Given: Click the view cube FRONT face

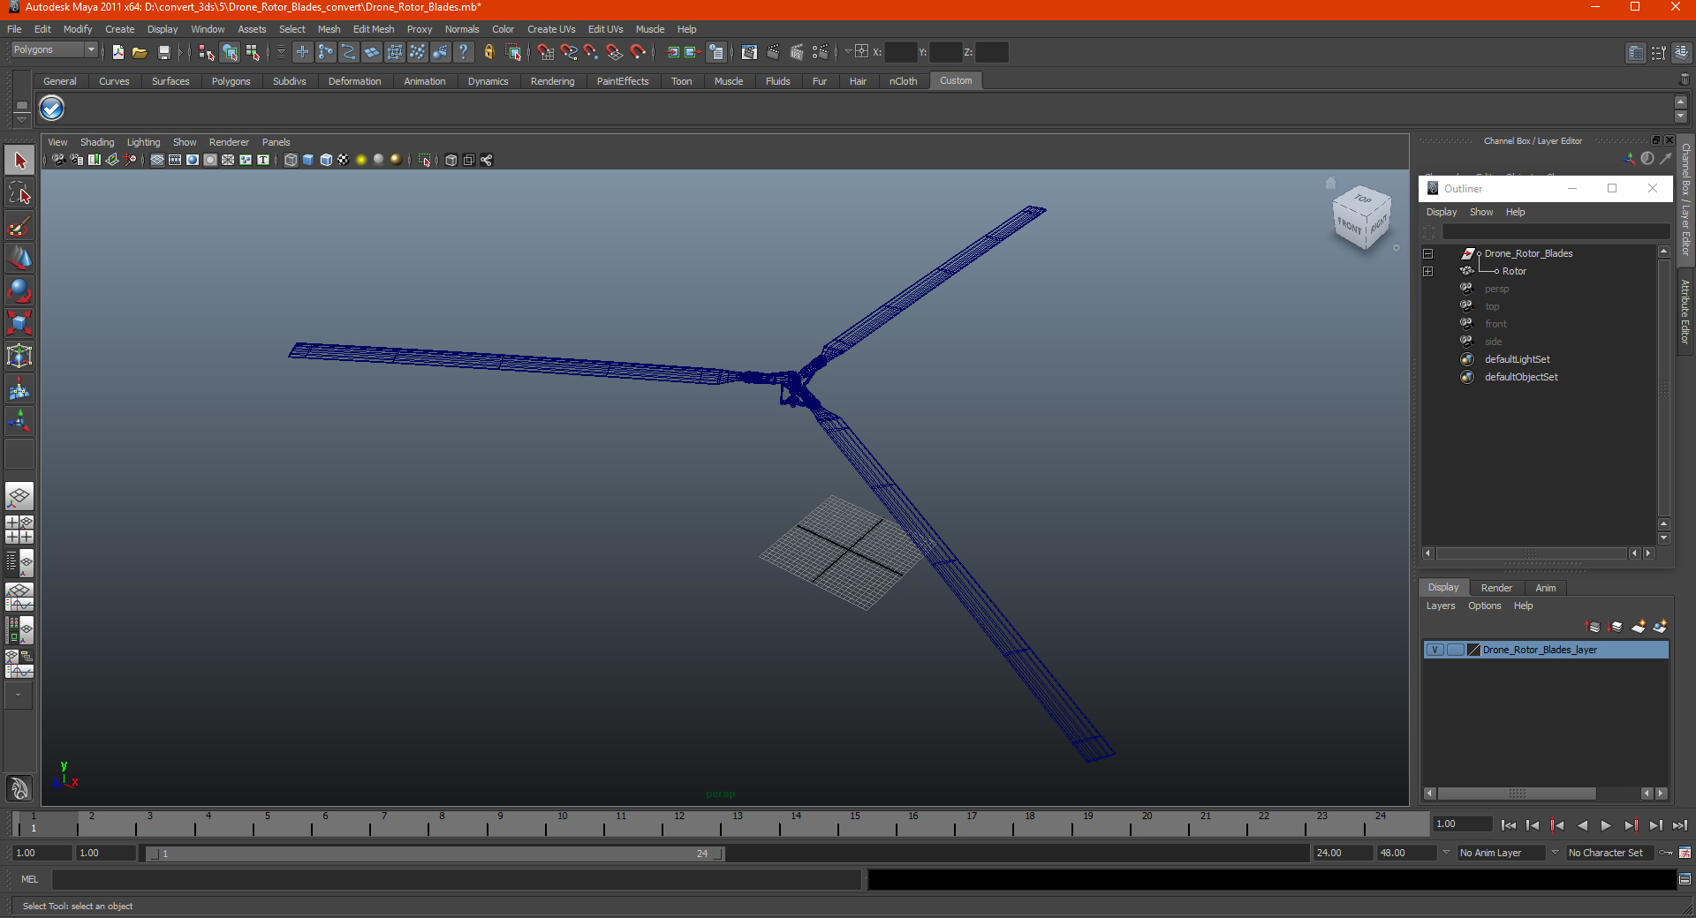Looking at the screenshot, I should tap(1349, 226).
